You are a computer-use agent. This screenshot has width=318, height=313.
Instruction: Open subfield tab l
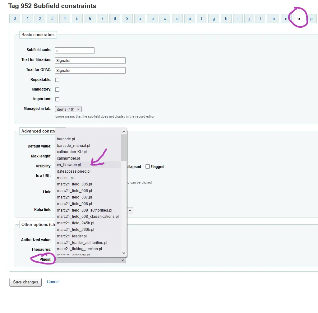[x=260, y=18]
